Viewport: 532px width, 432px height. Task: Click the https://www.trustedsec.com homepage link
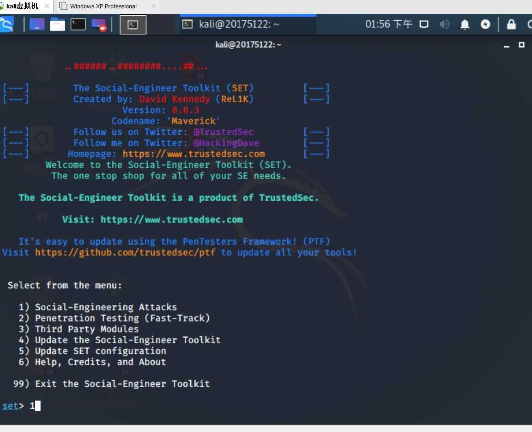click(x=194, y=154)
